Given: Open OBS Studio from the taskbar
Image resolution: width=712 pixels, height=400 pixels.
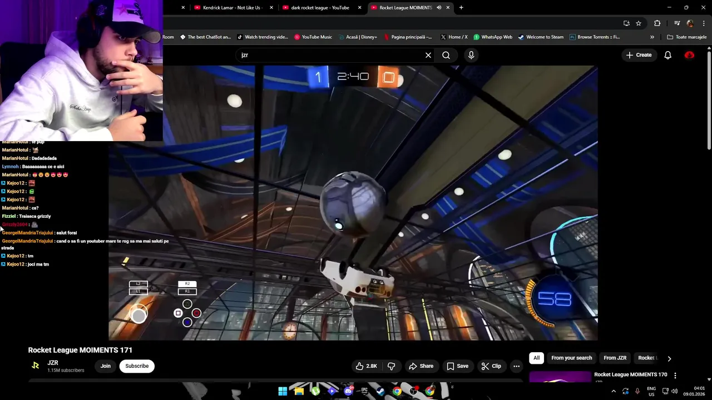Looking at the screenshot, I should (413, 391).
